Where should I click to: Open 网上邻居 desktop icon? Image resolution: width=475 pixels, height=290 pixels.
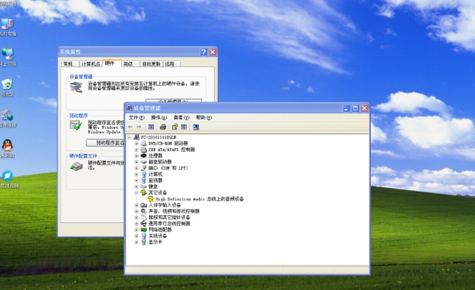pos(7,57)
